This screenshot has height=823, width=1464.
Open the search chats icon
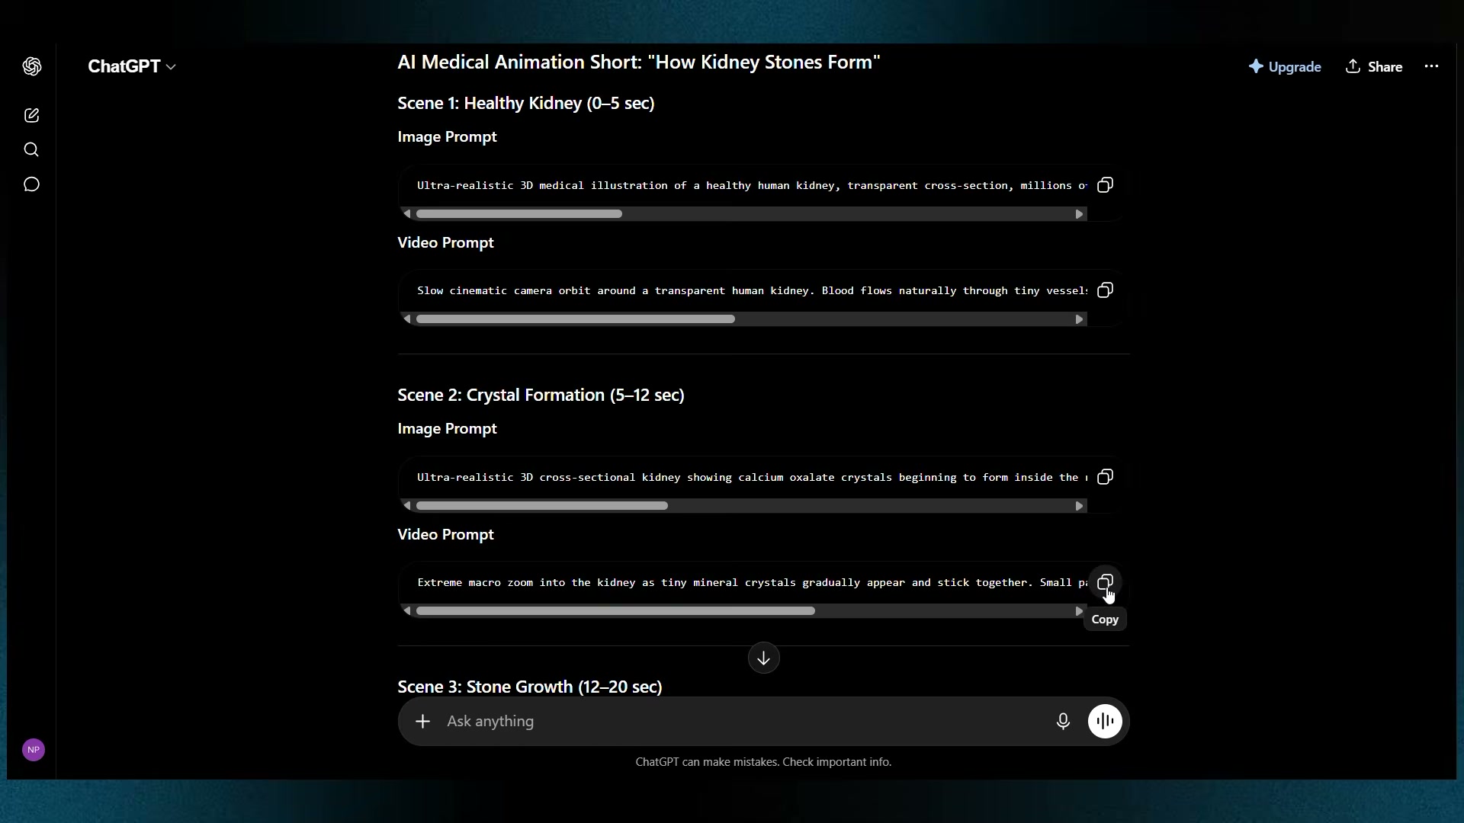(31, 149)
